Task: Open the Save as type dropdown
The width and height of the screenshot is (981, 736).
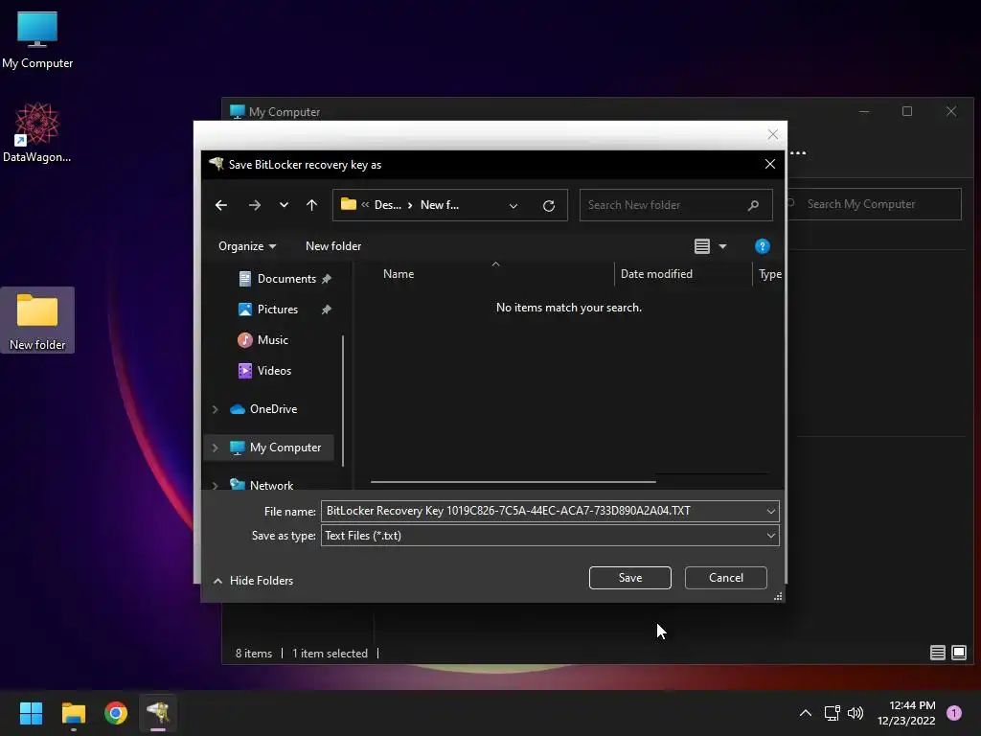Action: tap(550, 536)
